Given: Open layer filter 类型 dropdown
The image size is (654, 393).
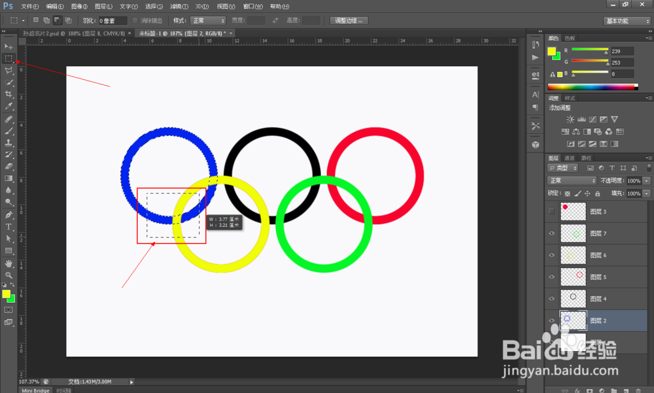Looking at the screenshot, I should point(563,167).
